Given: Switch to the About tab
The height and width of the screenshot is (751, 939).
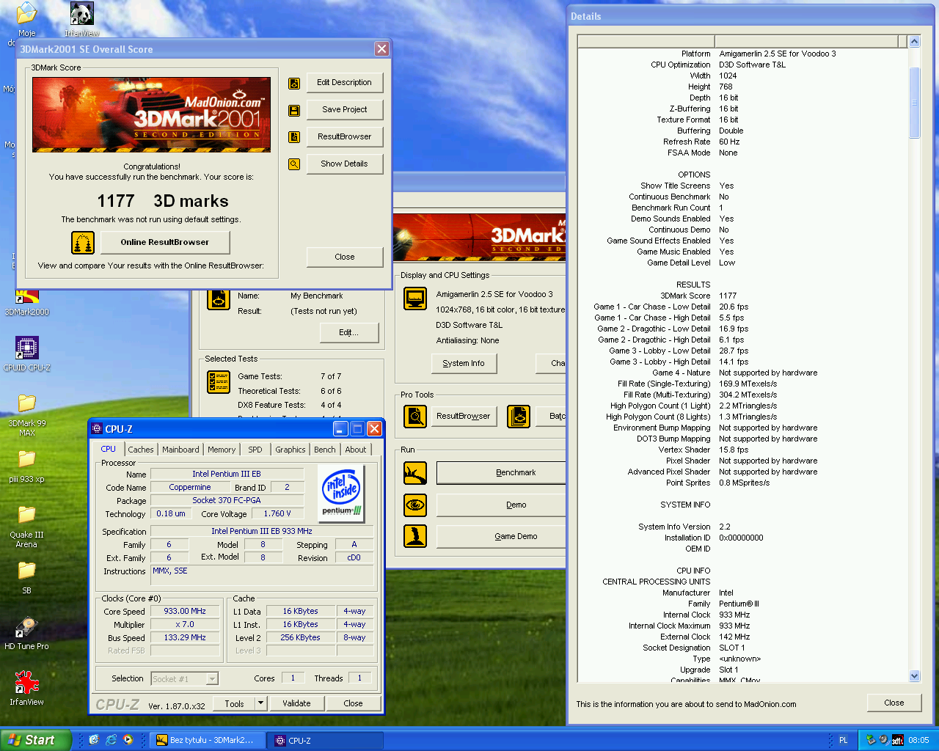Looking at the screenshot, I should 356,450.
